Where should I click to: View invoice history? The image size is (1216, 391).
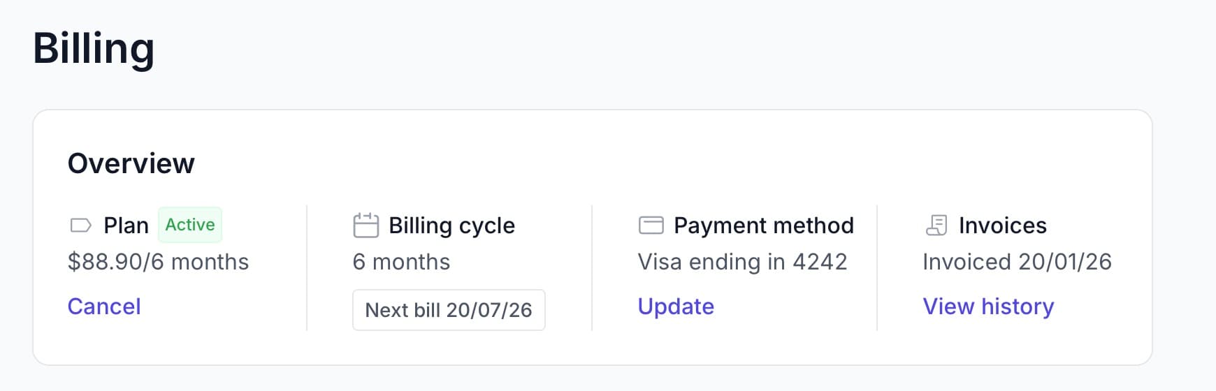coord(988,307)
